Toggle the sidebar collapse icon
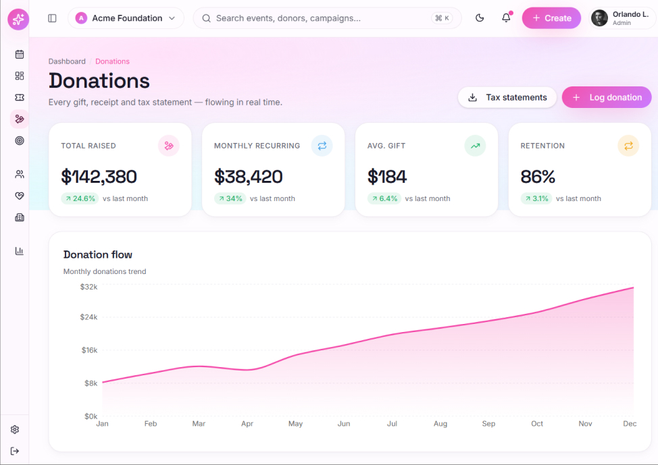The width and height of the screenshot is (658, 465). (52, 18)
